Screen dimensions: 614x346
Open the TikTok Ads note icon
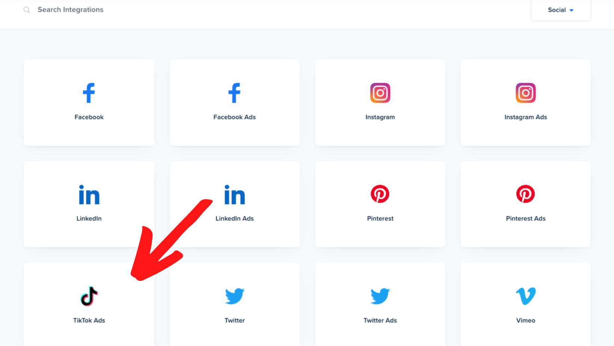(x=89, y=296)
